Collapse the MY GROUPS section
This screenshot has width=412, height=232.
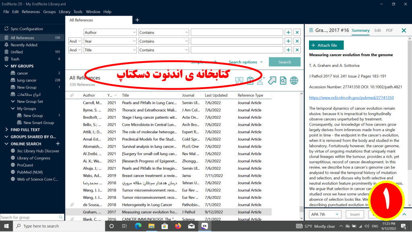[6, 66]
